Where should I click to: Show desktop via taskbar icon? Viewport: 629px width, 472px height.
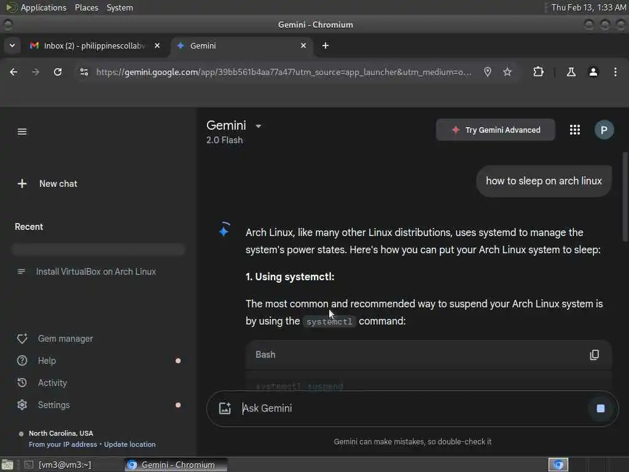7,465
